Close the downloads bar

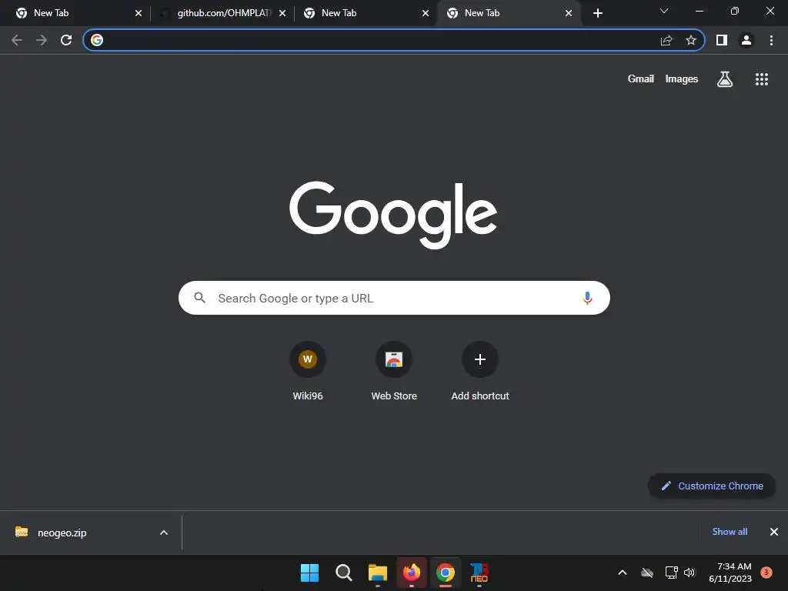[774, 532]
